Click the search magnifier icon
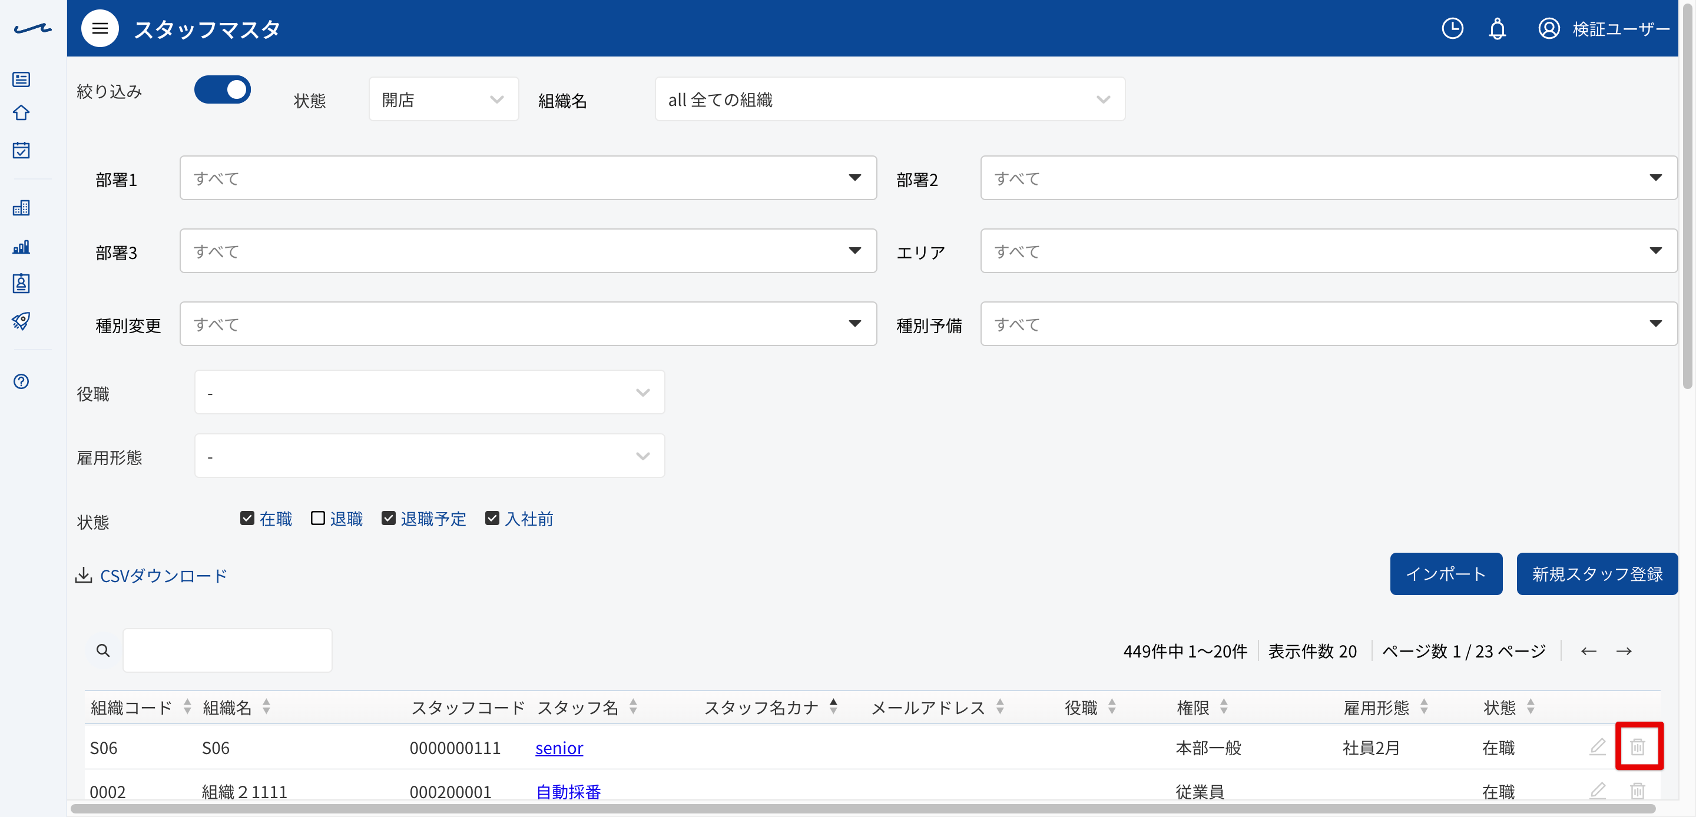The height and width of the screenshot is (817, 1696). [104, 650]
